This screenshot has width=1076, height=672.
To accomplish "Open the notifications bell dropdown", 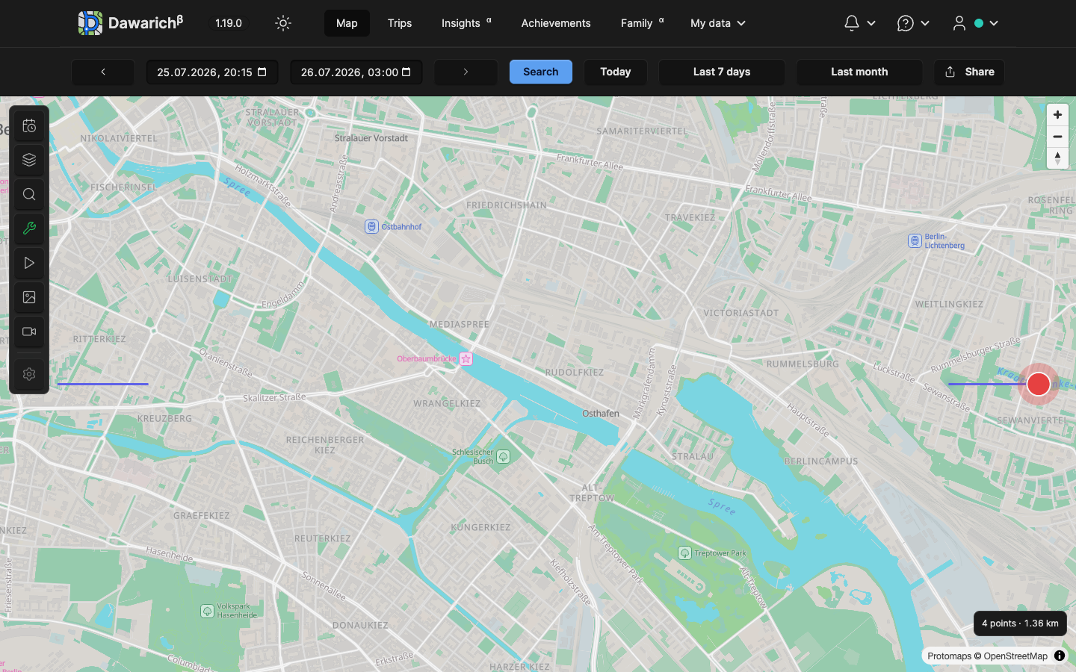I will [859, 23].
